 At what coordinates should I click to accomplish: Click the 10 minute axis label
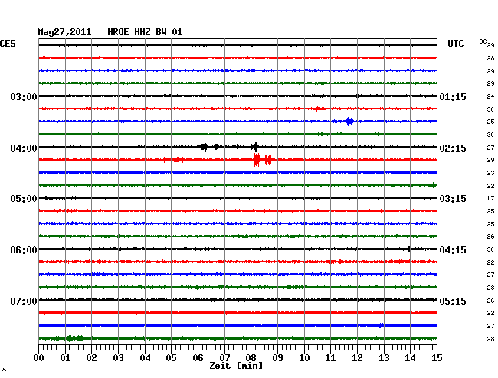(304, 358)
